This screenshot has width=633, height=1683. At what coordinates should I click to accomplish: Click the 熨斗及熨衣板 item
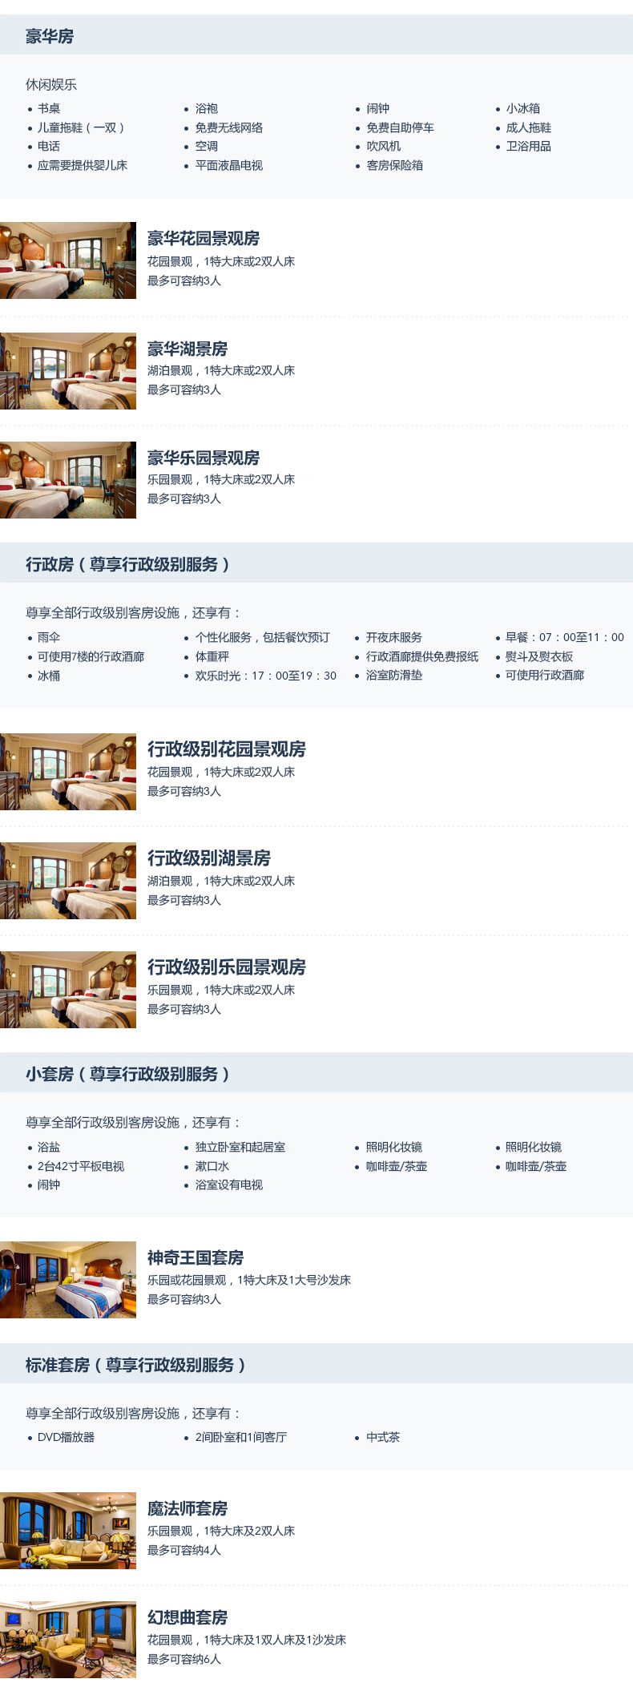coord(539,656)
